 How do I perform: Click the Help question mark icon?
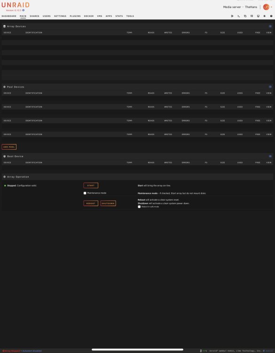(271, 16)
